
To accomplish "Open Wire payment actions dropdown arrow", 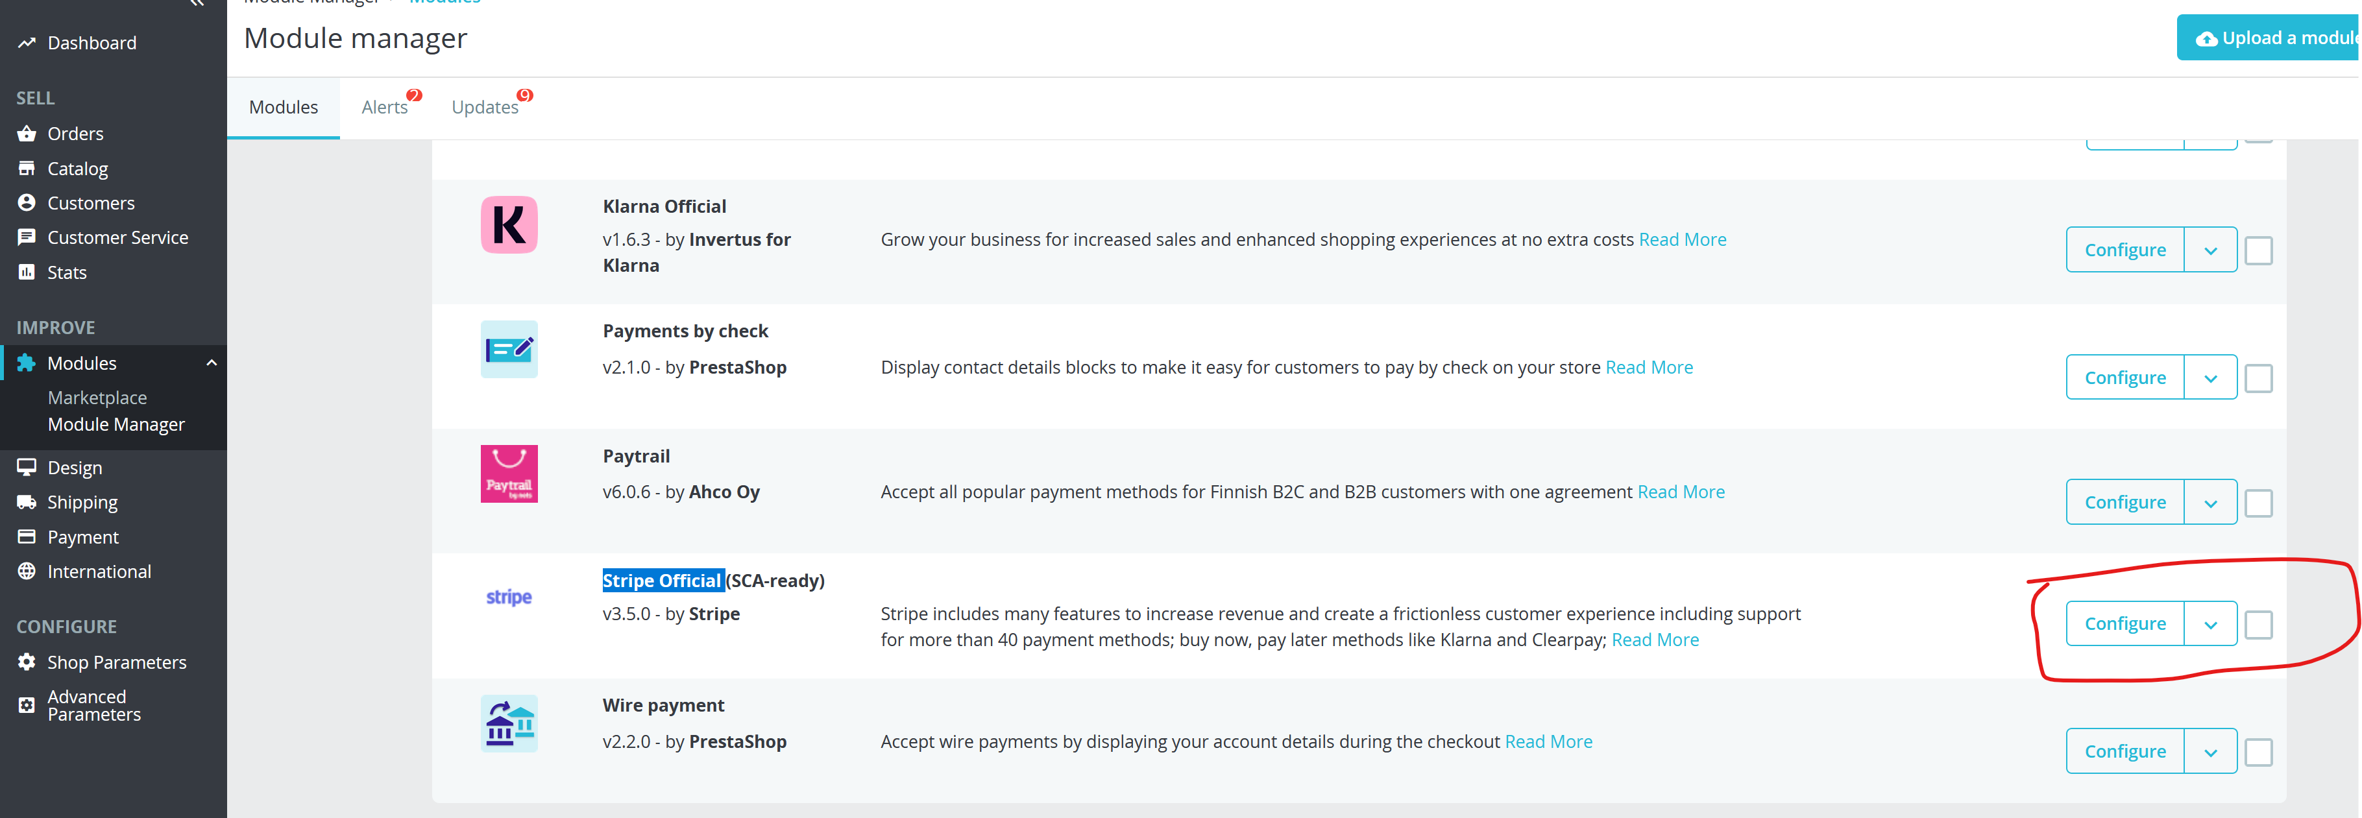I will [x=2211, y=752].
